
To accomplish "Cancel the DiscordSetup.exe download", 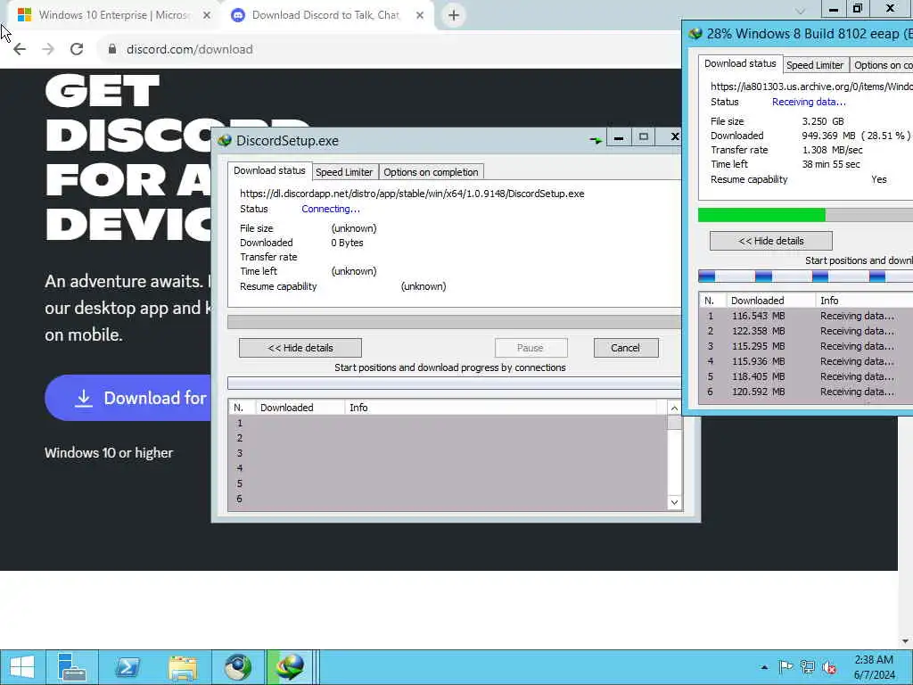I will click(625, 348).
